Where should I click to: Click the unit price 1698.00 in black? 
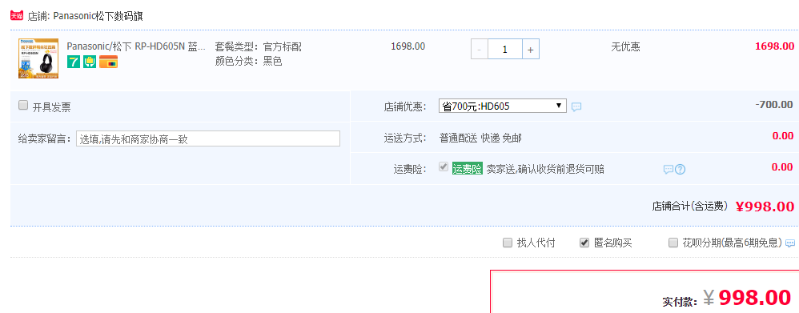tap(408, 46)
